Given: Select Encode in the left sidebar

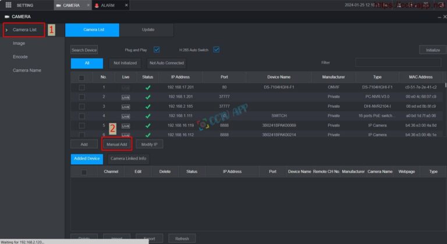Looking at the screenshot, I should pos(20,56).
